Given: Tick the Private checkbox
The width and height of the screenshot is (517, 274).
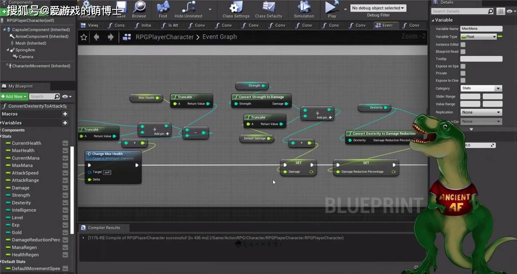Looking at the screenshot, I should click(x=463, y=73).
